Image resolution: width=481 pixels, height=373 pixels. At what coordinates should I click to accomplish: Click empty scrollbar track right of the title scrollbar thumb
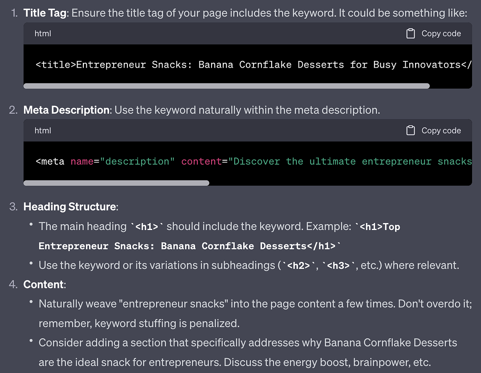tap(450, 86)
